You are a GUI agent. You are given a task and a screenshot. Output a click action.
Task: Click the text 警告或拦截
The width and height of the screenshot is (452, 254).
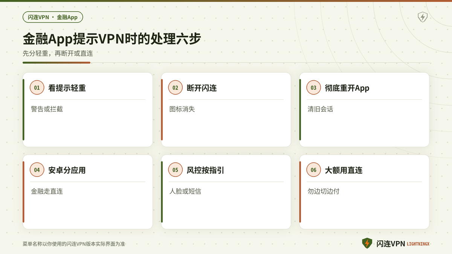click(x=47, y=109)
